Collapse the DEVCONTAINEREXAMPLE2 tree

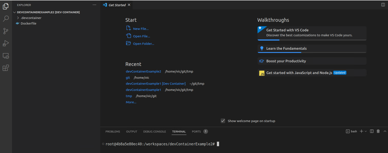point(14,12)
